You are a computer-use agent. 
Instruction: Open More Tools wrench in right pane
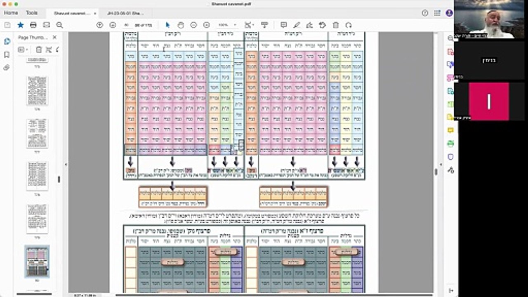pyautogui.click(x=450, y=170)
